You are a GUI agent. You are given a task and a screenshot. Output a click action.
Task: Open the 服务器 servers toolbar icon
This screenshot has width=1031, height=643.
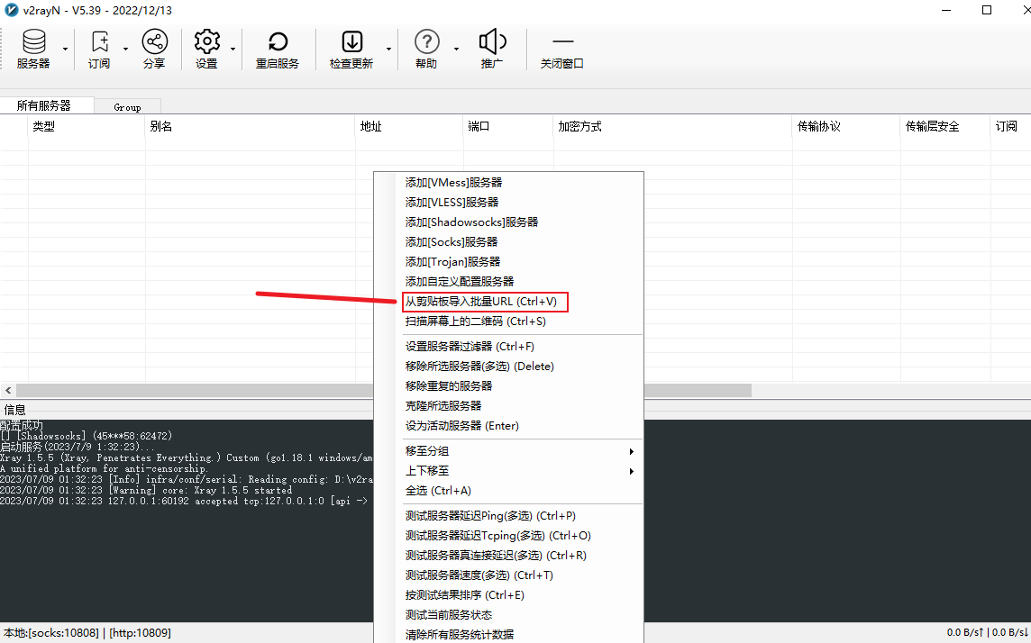point(33,50)
